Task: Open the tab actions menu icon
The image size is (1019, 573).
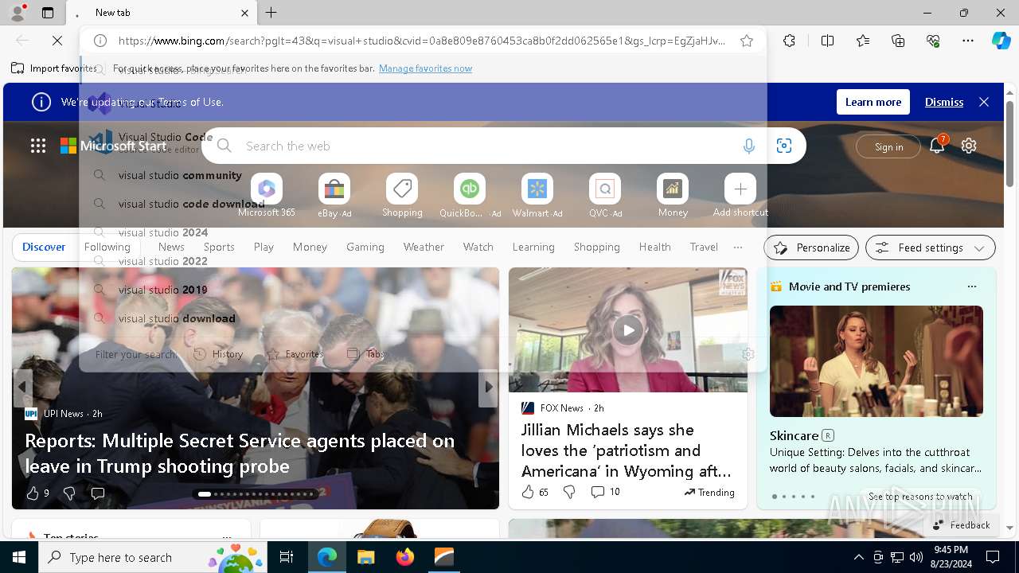Action: click(x=48, y=13)
